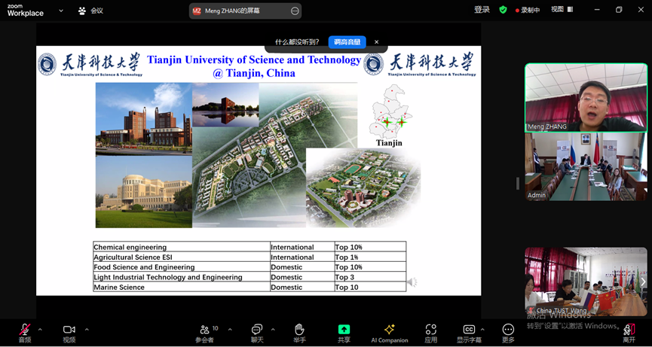Raise hand with the hand icon

[x=299, y=330]
